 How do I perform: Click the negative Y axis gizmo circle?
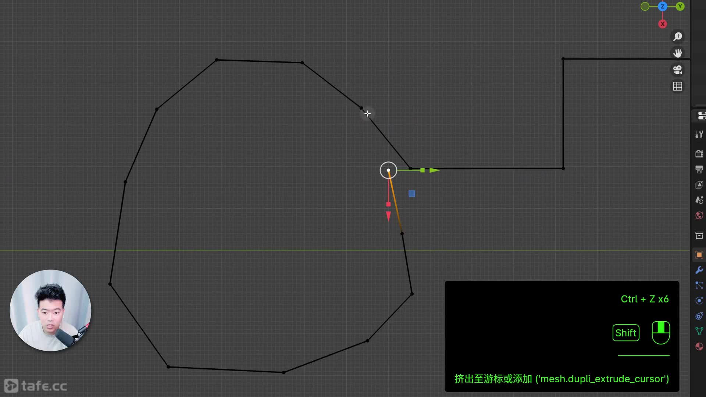[645, 7]
